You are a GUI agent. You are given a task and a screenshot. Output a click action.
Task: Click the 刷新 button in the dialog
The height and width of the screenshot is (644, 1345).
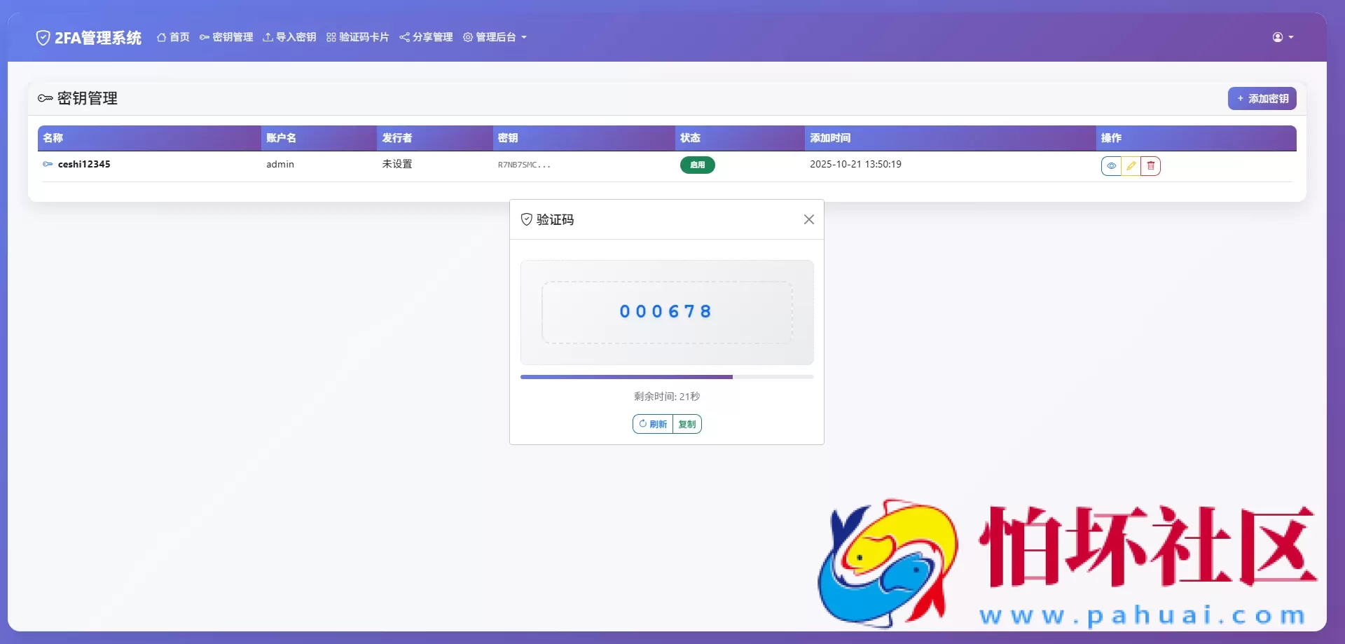(652, 424)
